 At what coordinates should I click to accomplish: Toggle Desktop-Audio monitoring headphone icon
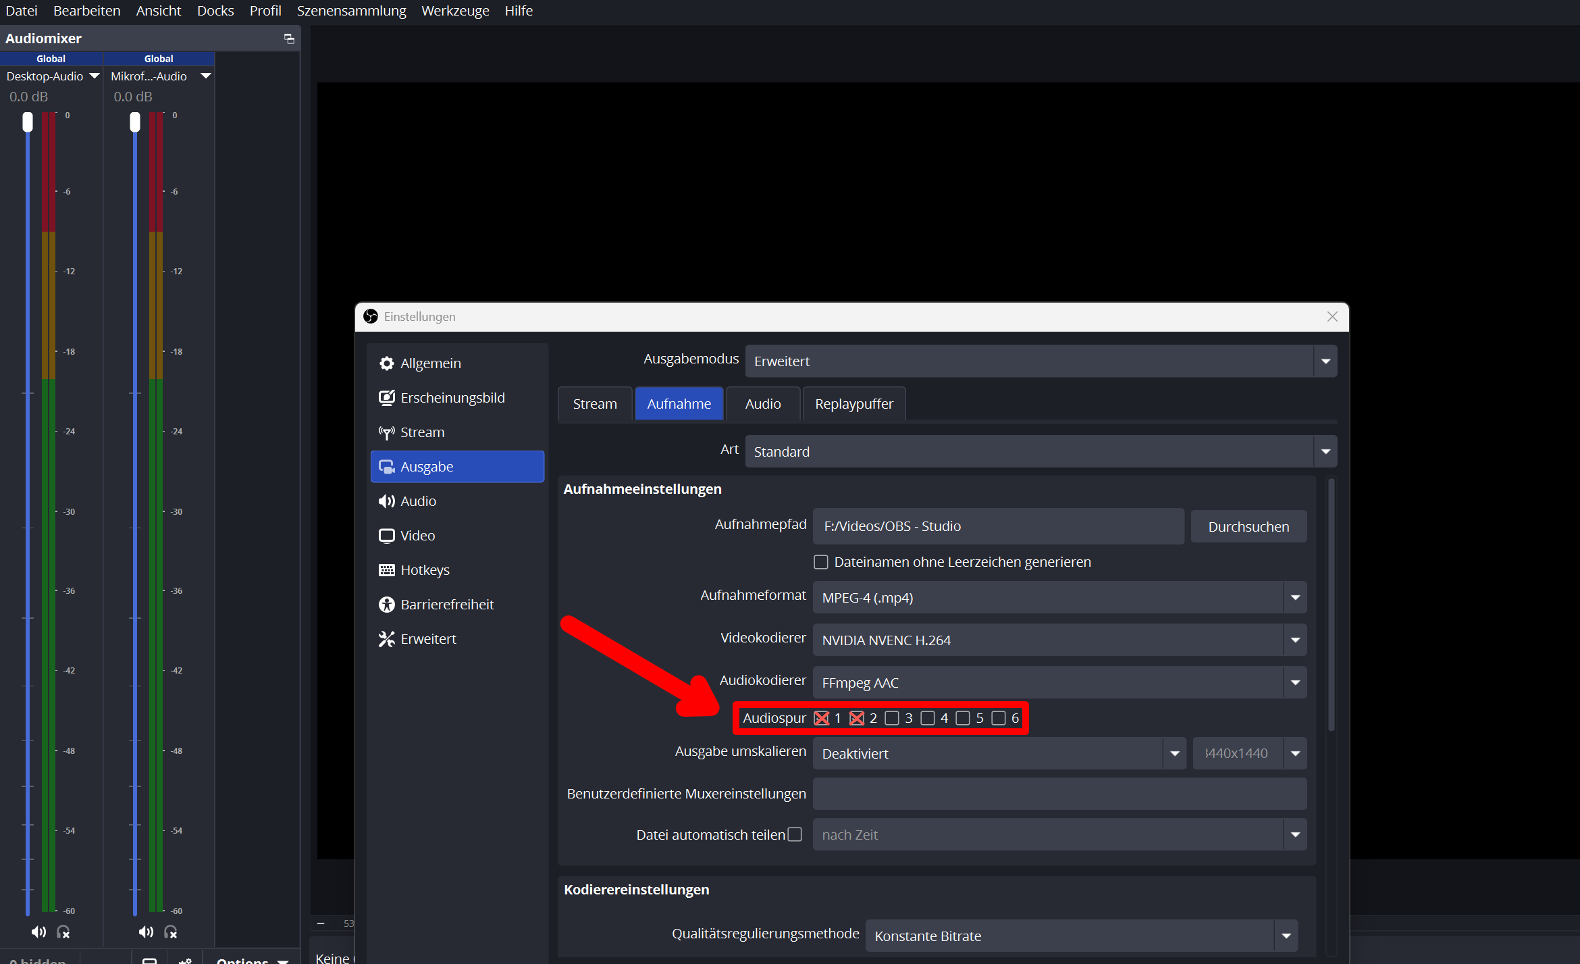pos(63,932)
